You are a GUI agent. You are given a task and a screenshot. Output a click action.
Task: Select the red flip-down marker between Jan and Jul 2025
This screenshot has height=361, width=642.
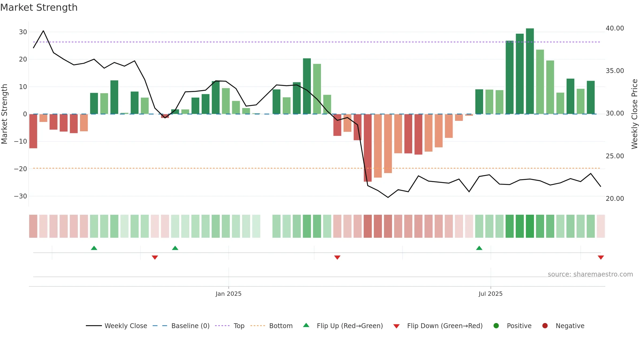point(337,257)
